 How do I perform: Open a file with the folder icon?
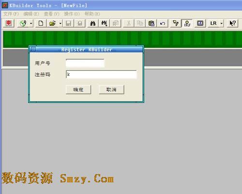pos(52,23)
